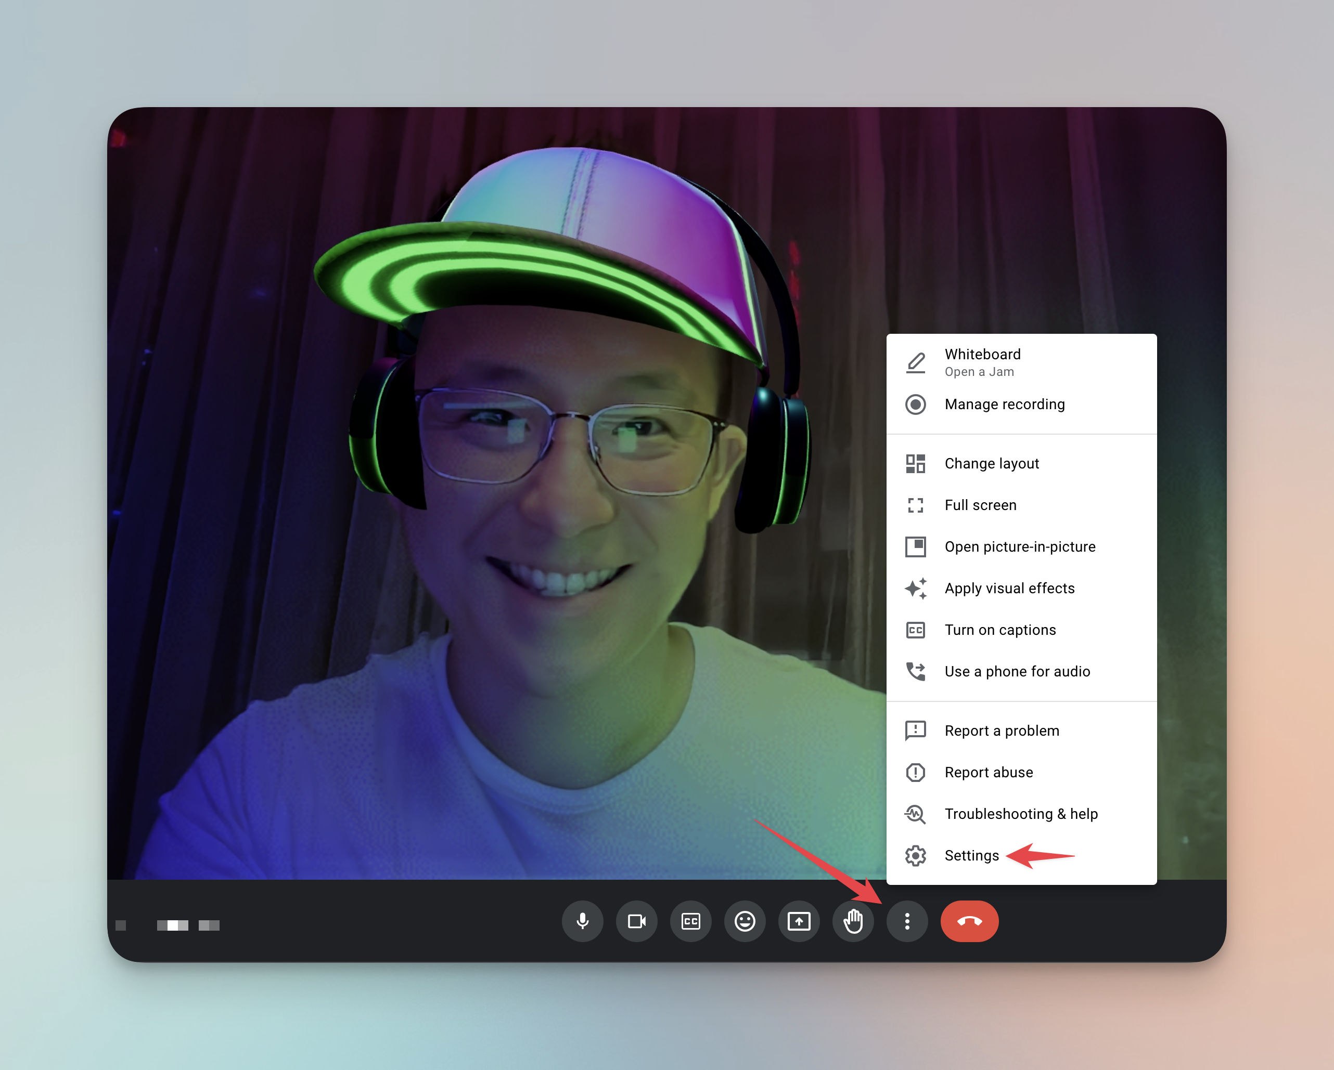Click the recording circle icon
The width and height of the screenshot is (1334, 1070).
(x=916, y=404)
